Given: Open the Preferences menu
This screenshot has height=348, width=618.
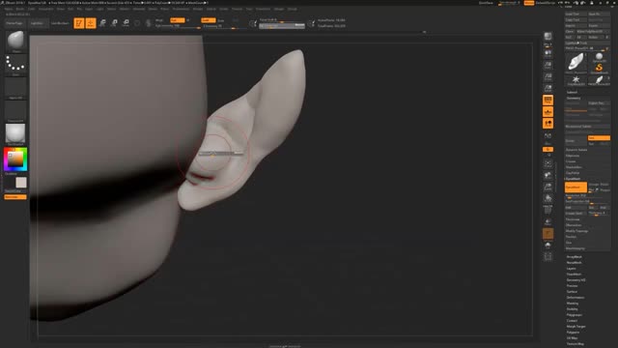Looking at the screenshot, I should coord(181,9).
